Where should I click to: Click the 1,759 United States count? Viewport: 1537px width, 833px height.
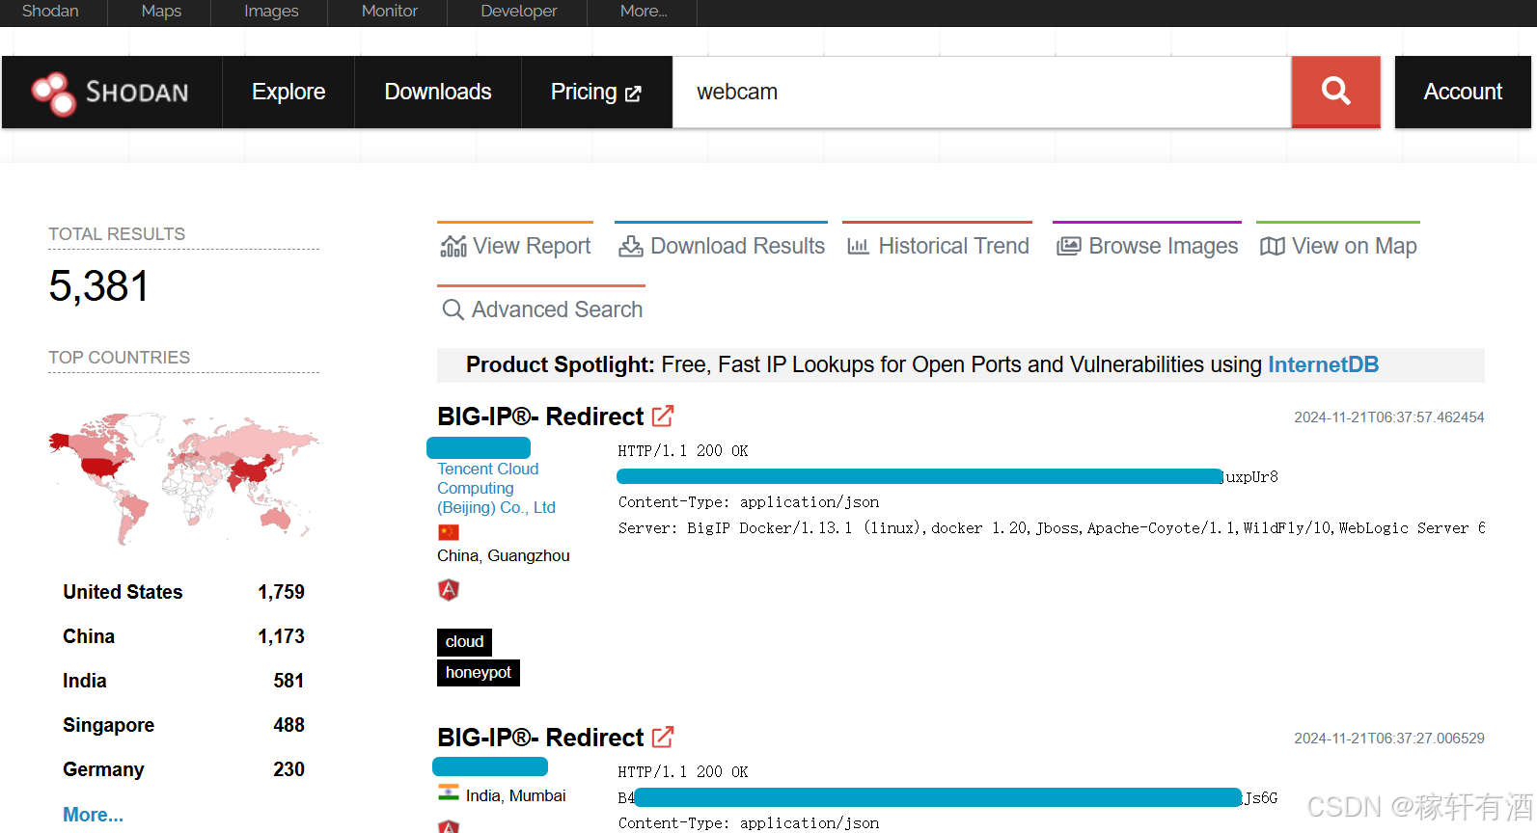pos(281,592)
